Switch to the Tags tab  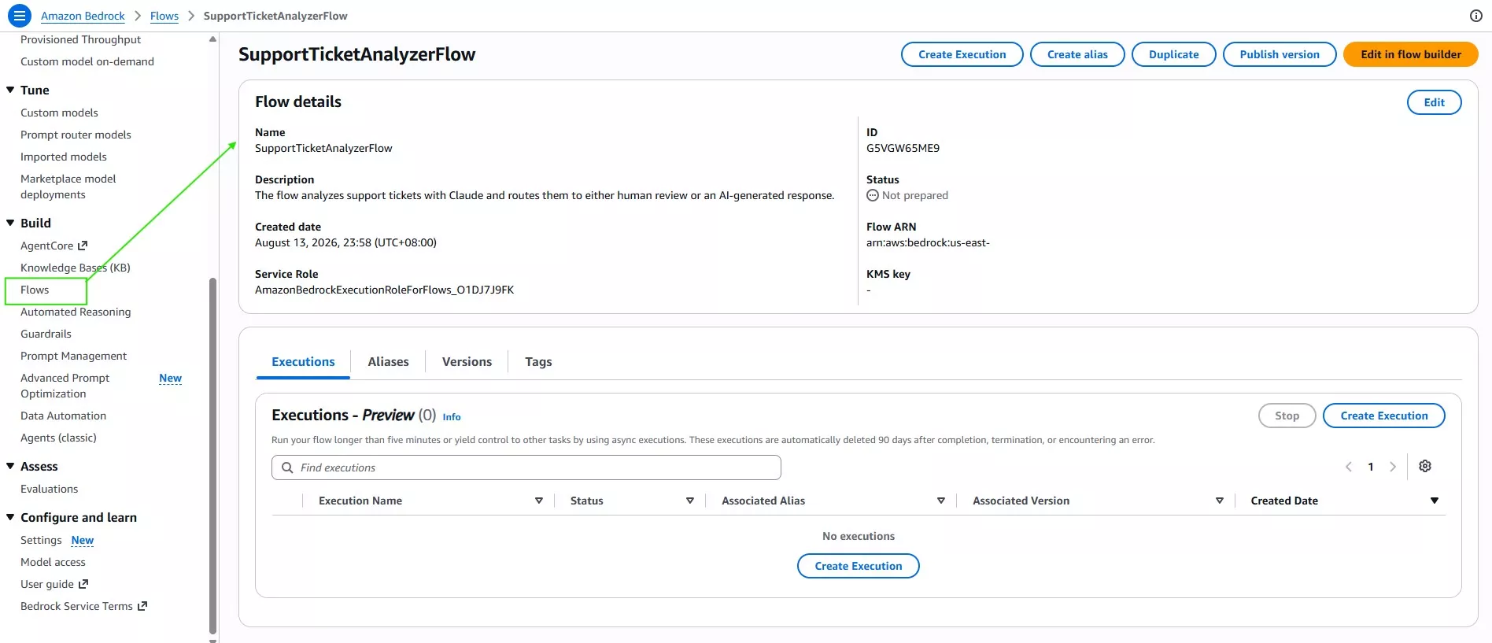pos(538,362)
